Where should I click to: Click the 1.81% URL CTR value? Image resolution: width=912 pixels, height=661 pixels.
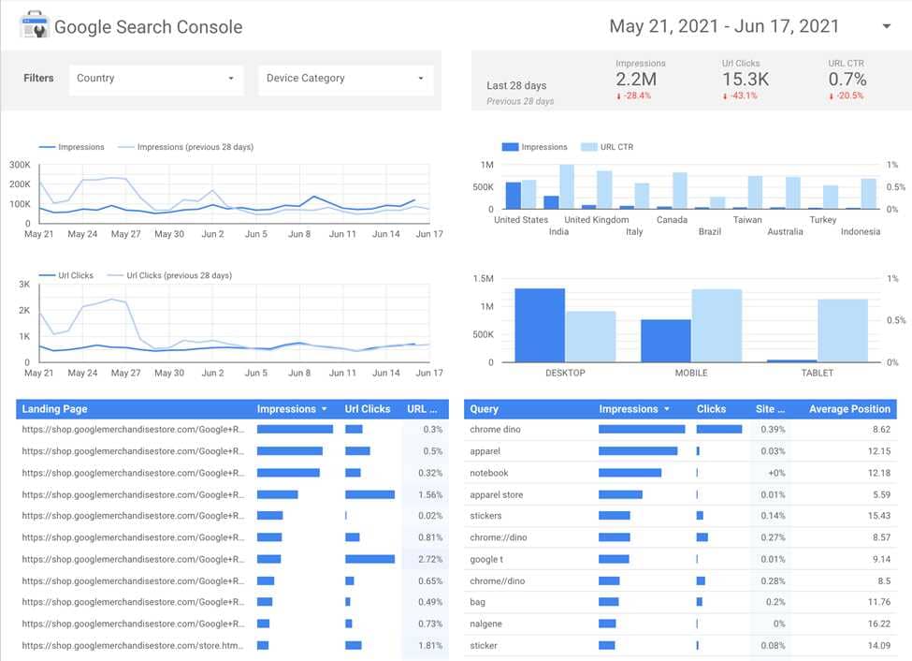430,645
